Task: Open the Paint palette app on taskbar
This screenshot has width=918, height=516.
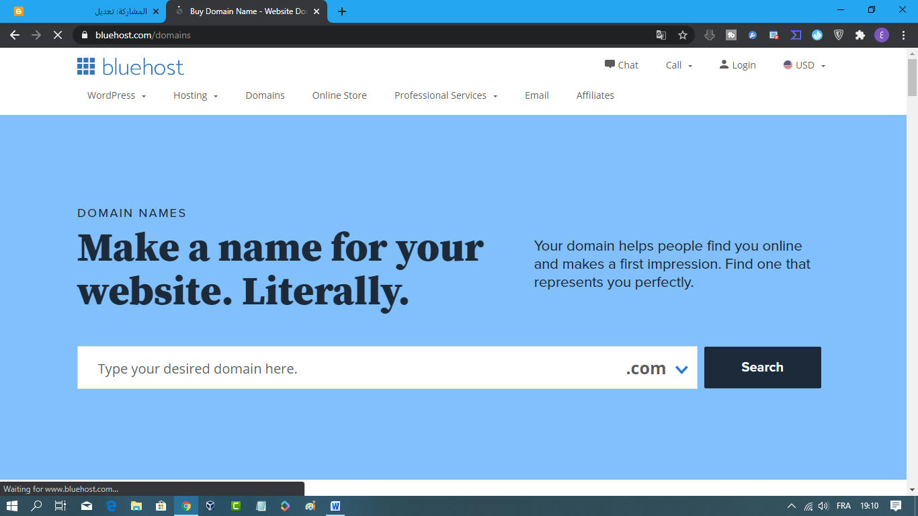Action: [x=310, y=506]
